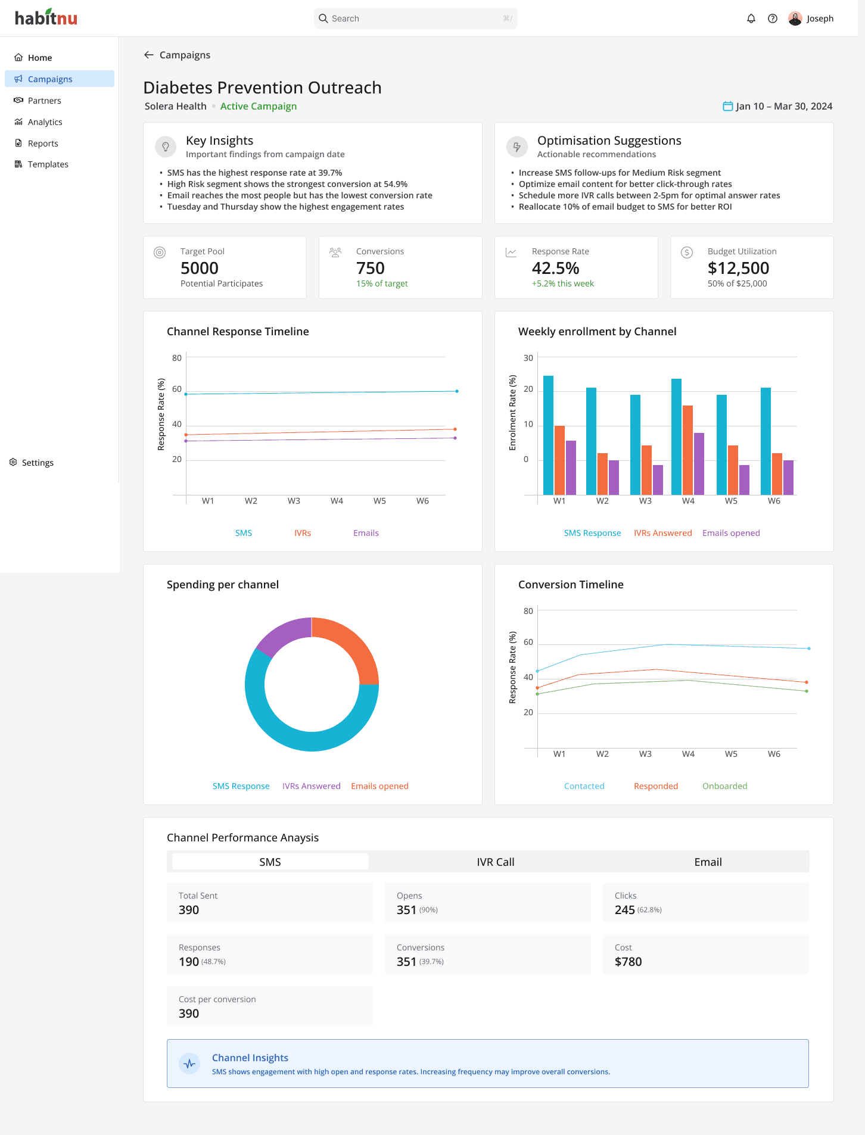Image resolution: width=865 pixels, height=1135 pixels.
Task: Toggle IVRs Answered legend in Weekly enrollment chart
Action: pos(663,533)
